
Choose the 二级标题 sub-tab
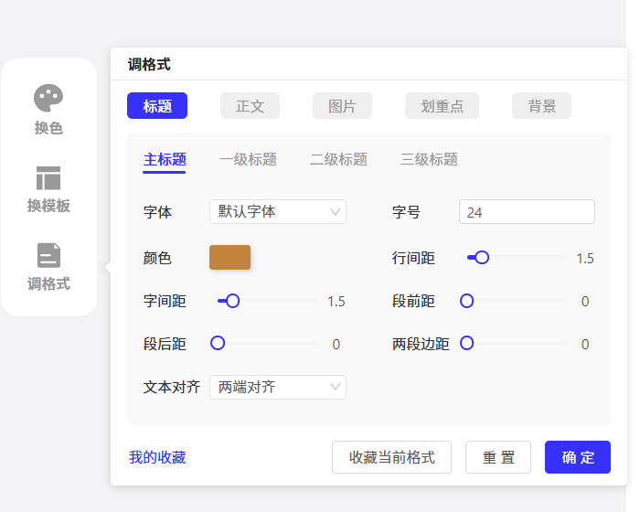[338, 159]
